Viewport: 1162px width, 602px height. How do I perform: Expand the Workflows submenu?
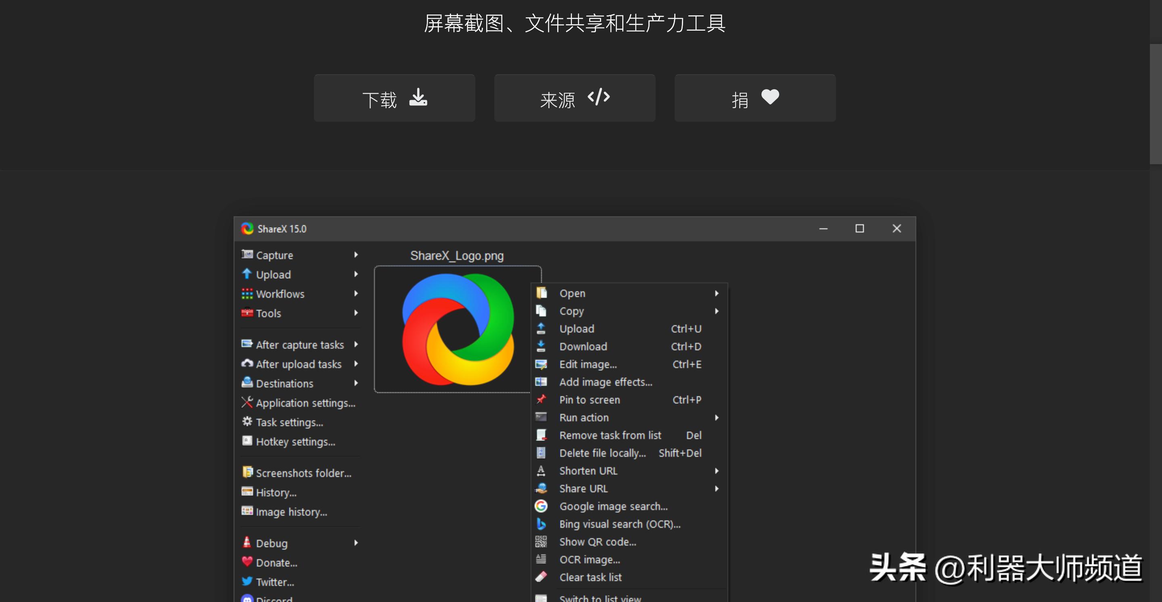(356, 294)
